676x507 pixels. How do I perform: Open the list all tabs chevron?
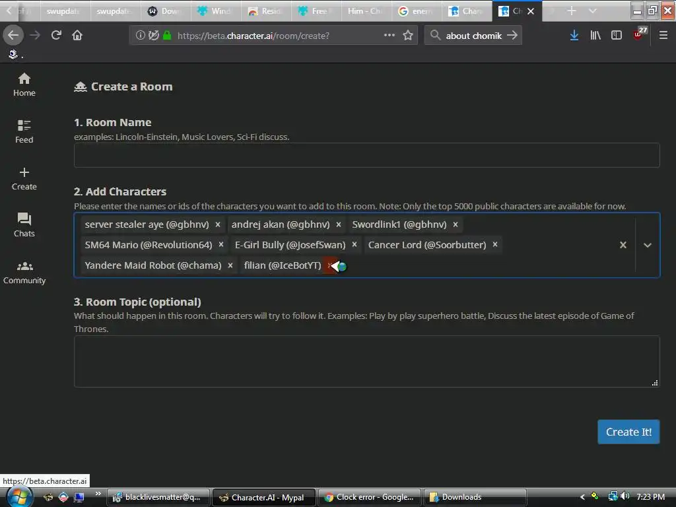pos(593,11)
